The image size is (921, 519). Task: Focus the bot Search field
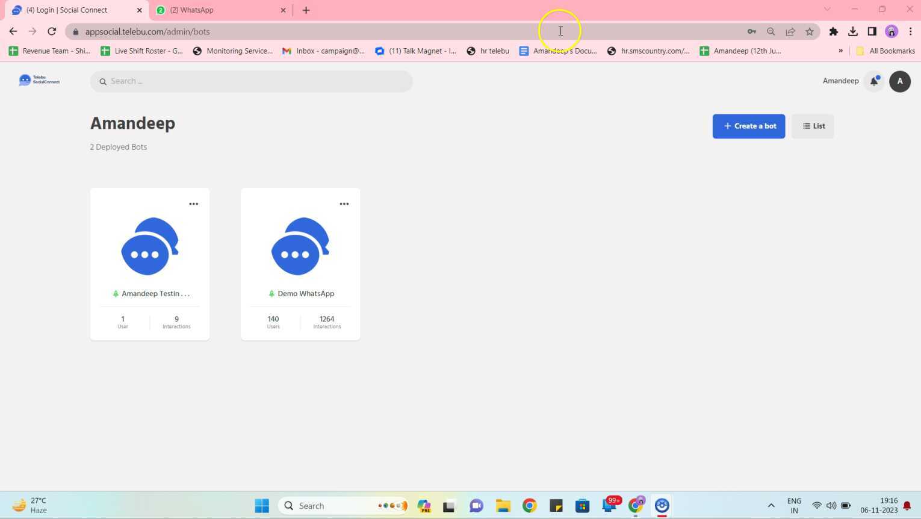tap(252, 81)
